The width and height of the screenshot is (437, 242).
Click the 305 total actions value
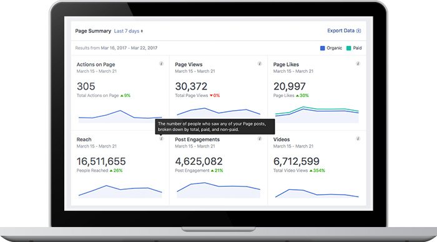point(86,86)
